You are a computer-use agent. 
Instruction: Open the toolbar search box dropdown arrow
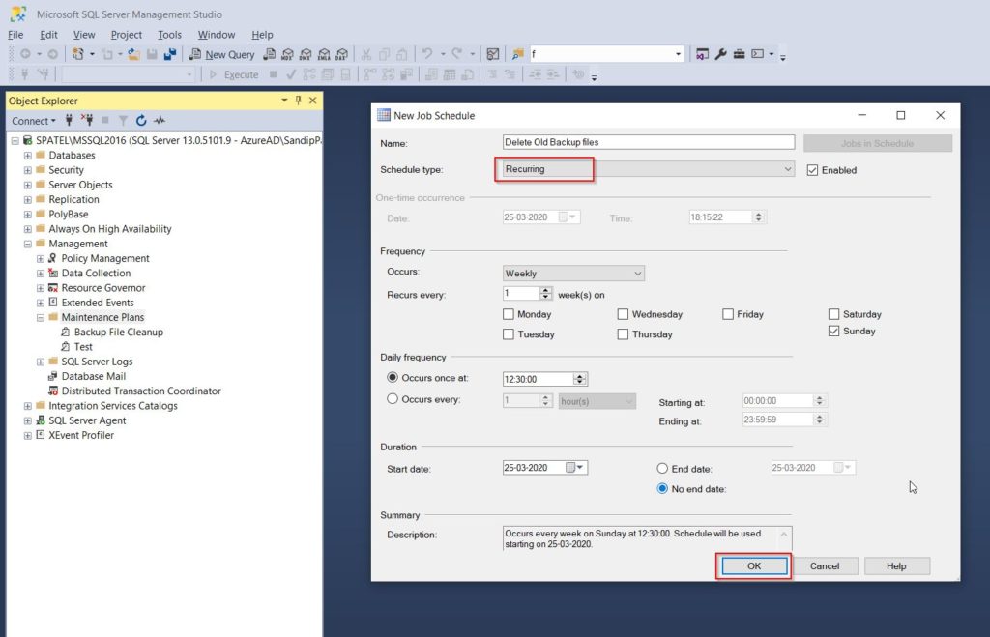(678, 54)
